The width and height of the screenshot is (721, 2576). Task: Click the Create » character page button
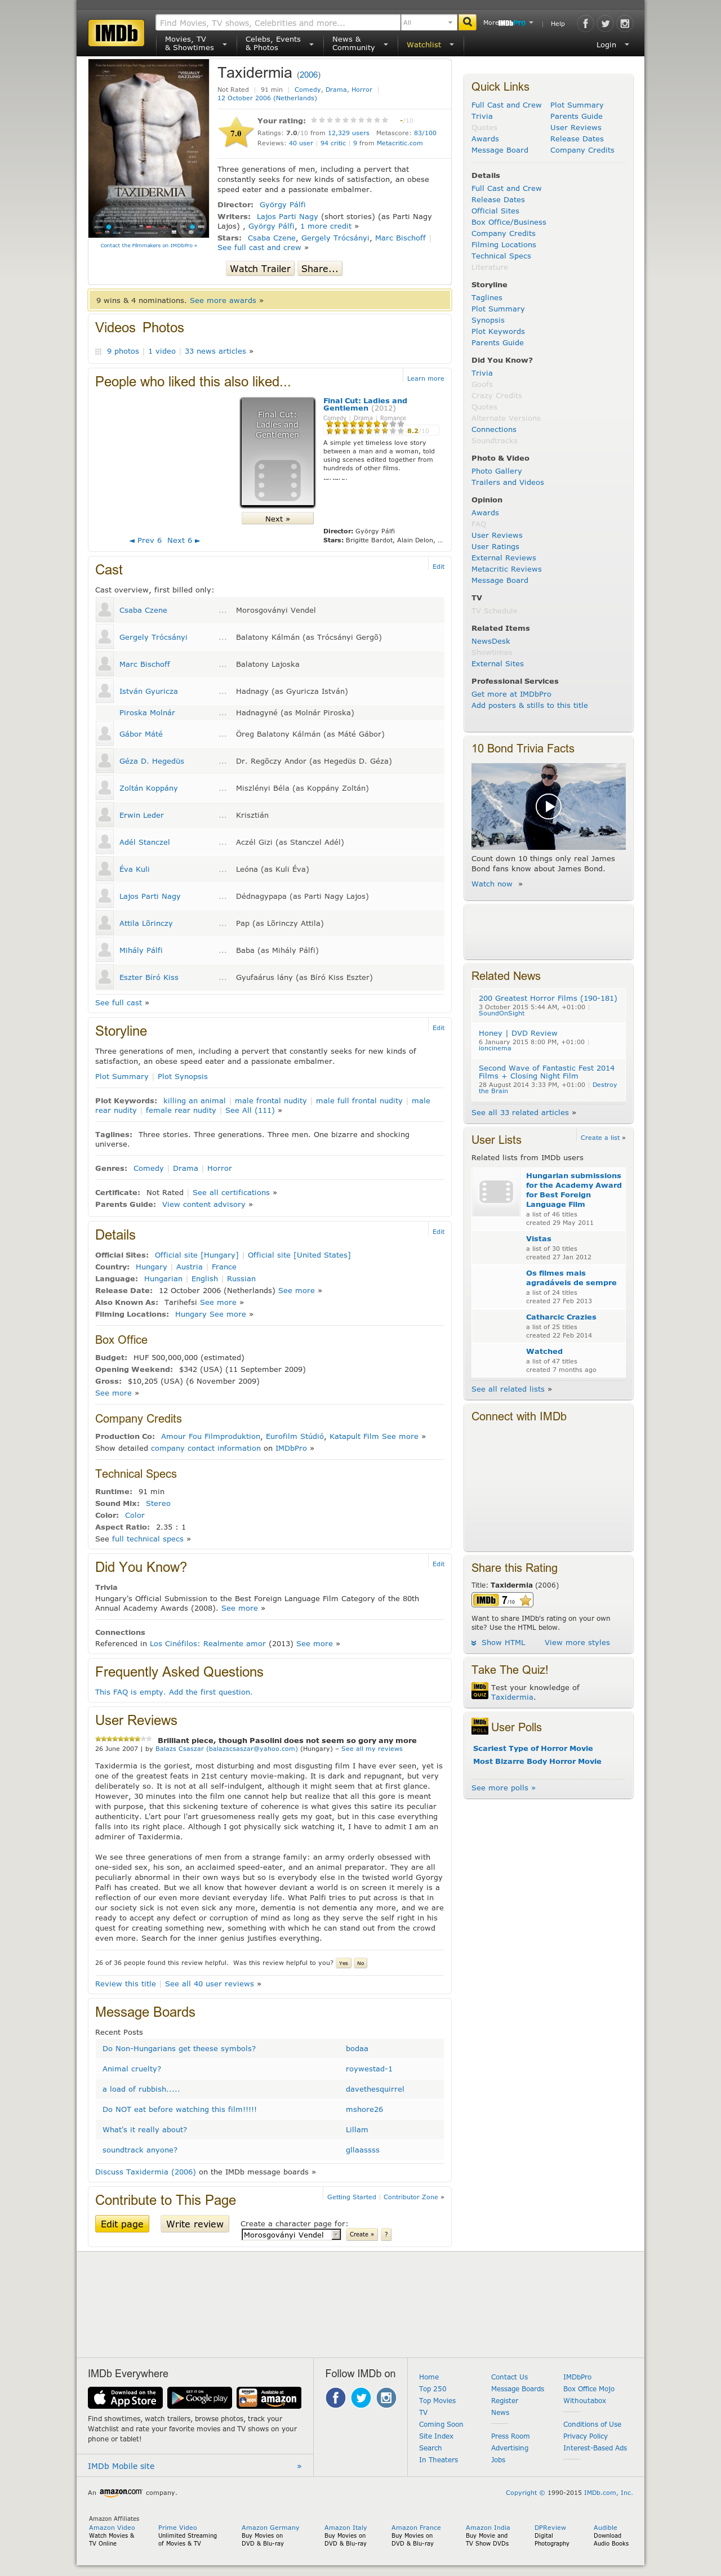coord(361,2234)
